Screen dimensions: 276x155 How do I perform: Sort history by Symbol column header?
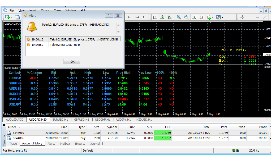tap(110, 127)
